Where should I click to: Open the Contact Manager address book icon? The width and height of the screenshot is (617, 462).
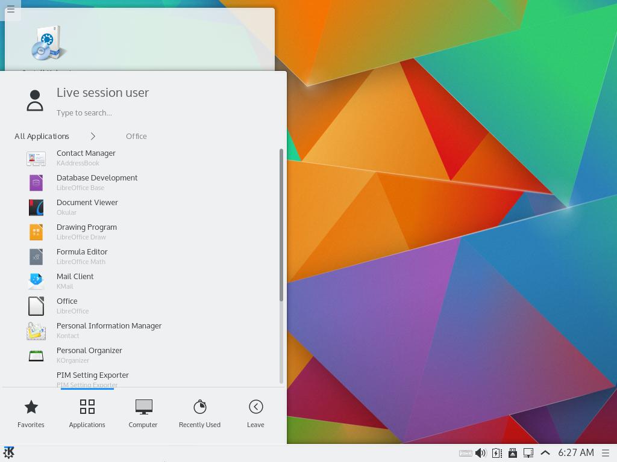[x=36, y=158]
